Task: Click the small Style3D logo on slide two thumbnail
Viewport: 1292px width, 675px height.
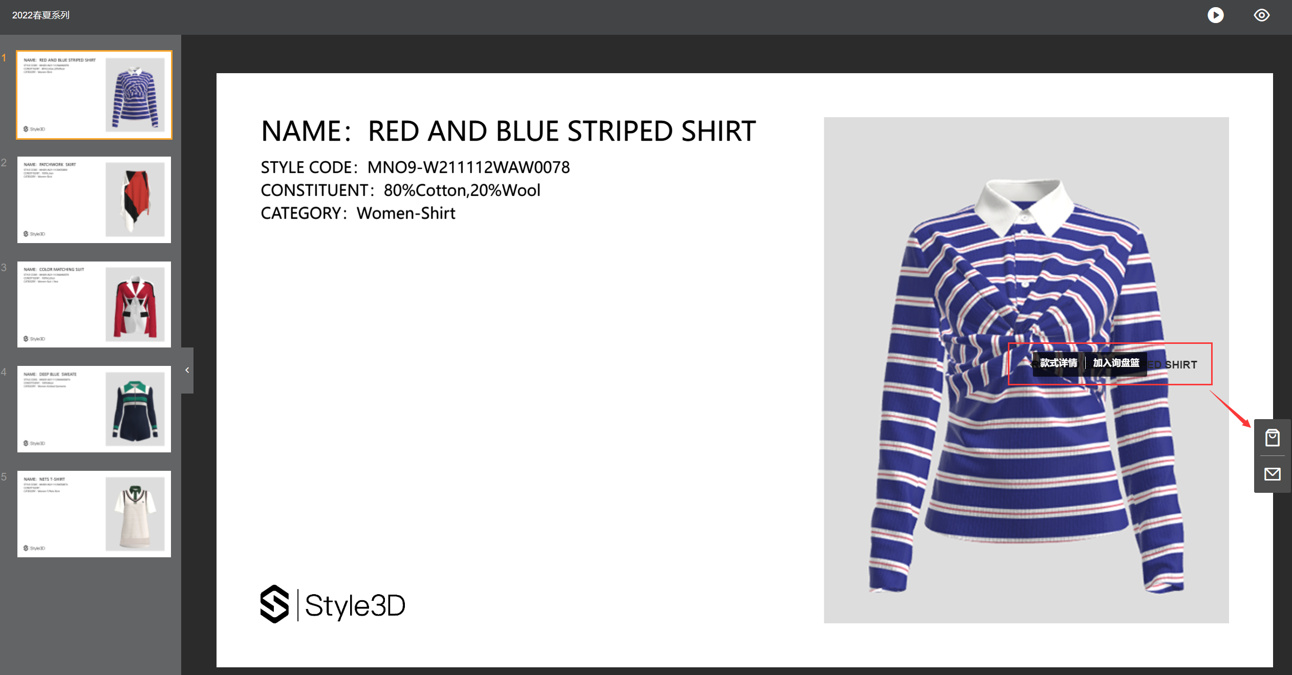Action: click(34, 234)
